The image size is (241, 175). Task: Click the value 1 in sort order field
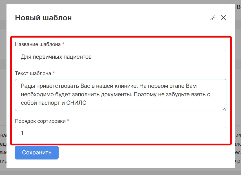(22, 133)
